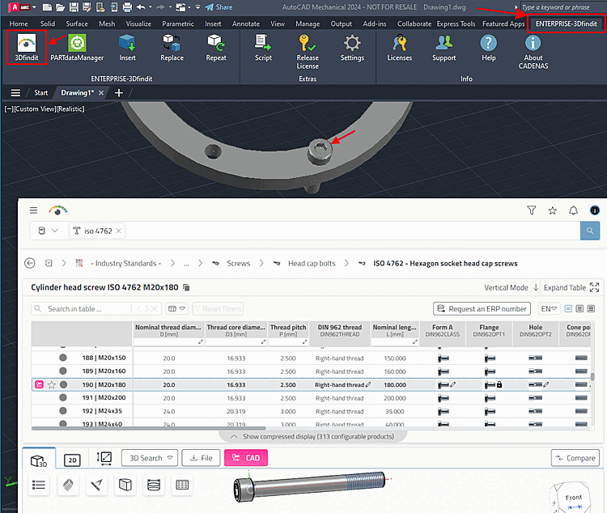Image resolution: width=607 pixels, height=513 pixels.
Task: Copy title next to Cylinder head screw ISO 4762 M20x180
Action: pos(186,287)
